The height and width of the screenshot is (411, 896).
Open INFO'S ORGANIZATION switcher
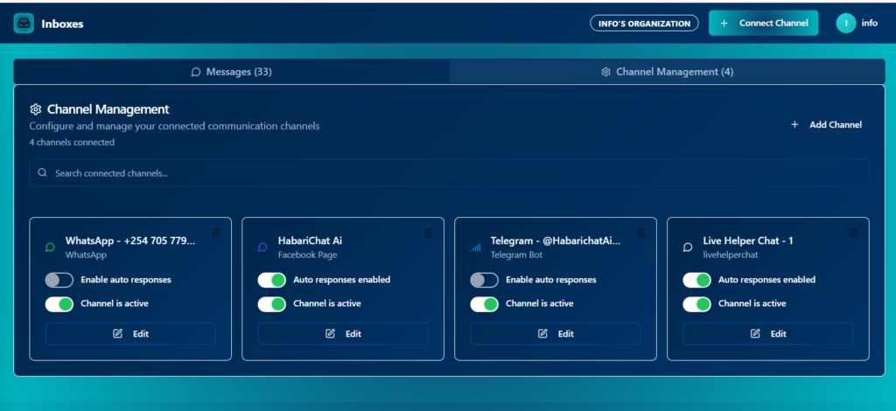(x=644, y=24)
